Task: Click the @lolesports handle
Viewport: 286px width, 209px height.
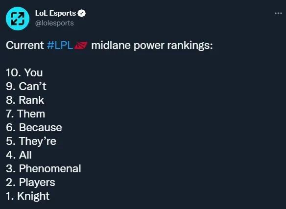Action: click(x=54, y=23)
